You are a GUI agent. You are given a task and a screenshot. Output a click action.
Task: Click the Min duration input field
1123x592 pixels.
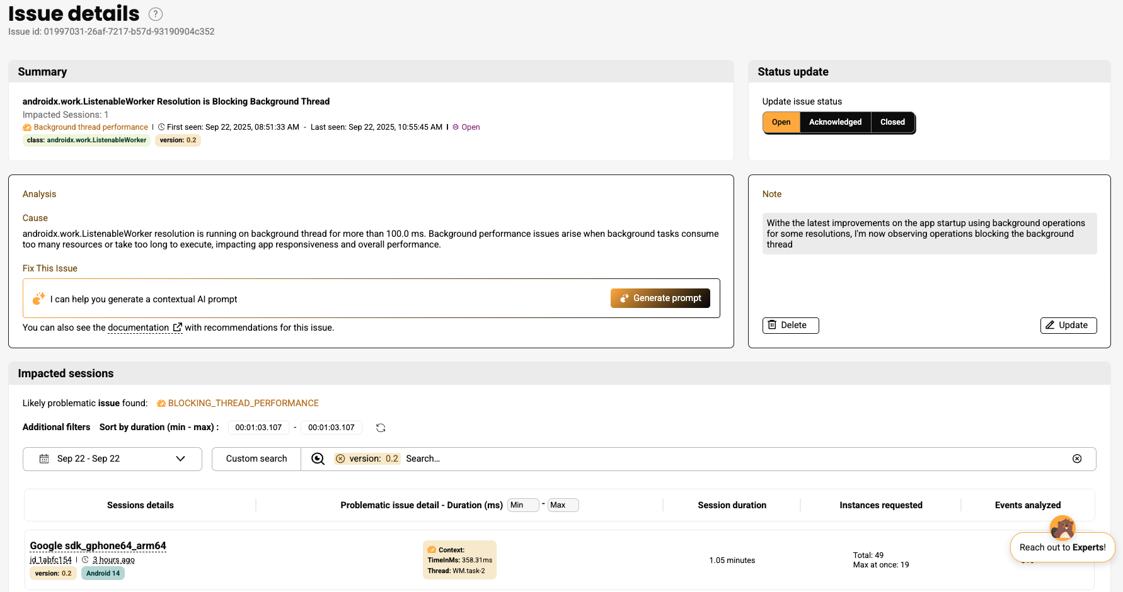click(x=523, y=505)
